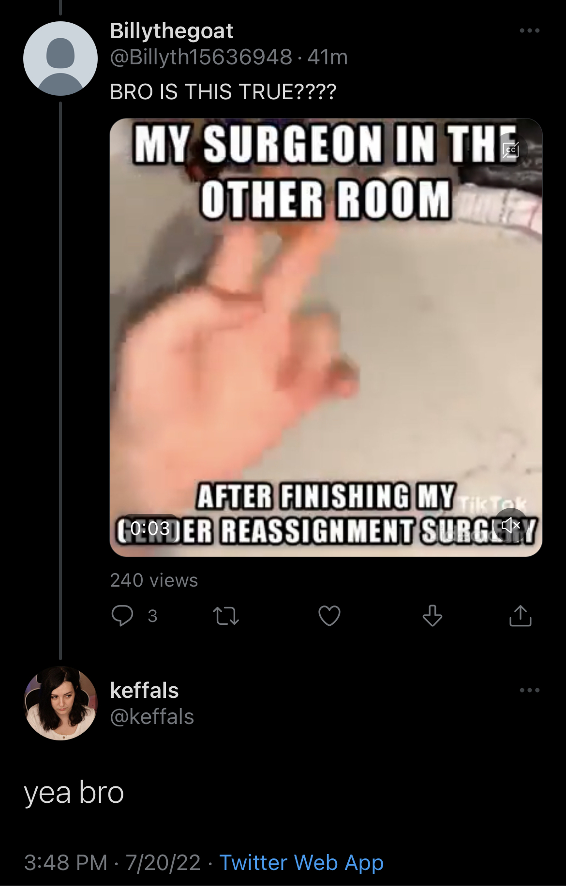566x886 pixels.
Task: Click the 3:48 PM · 7/20/22 timestamp
Action: [x=112, y=863]
